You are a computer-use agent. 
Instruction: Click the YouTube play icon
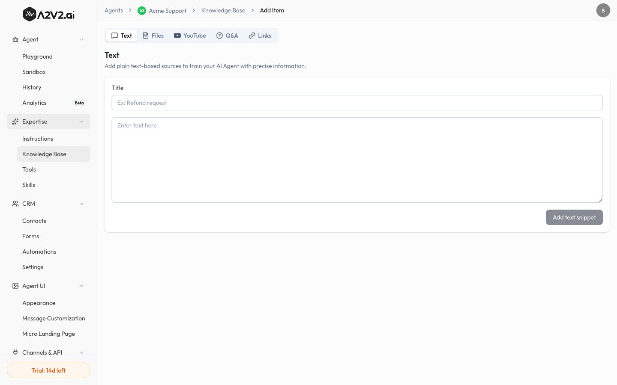(x=177, y=36)
